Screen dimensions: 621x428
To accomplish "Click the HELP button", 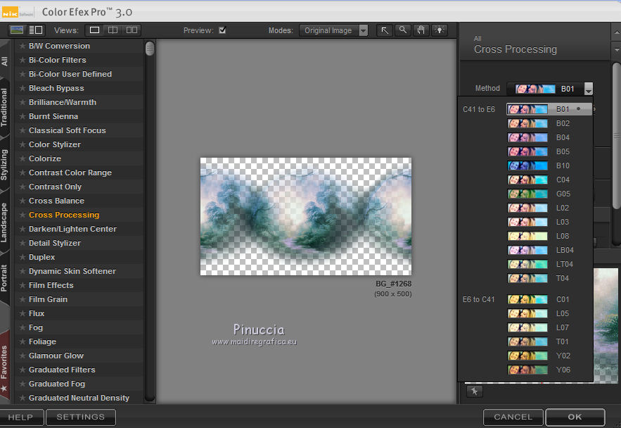I will click(21, 417).
